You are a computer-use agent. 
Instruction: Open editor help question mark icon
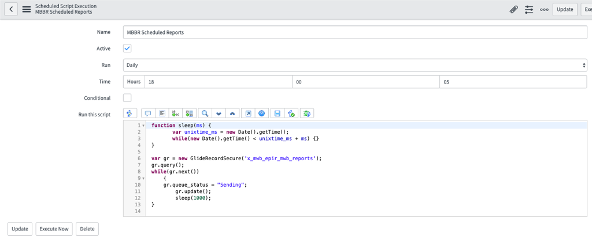pyautogui.click(x=262, y=114)
